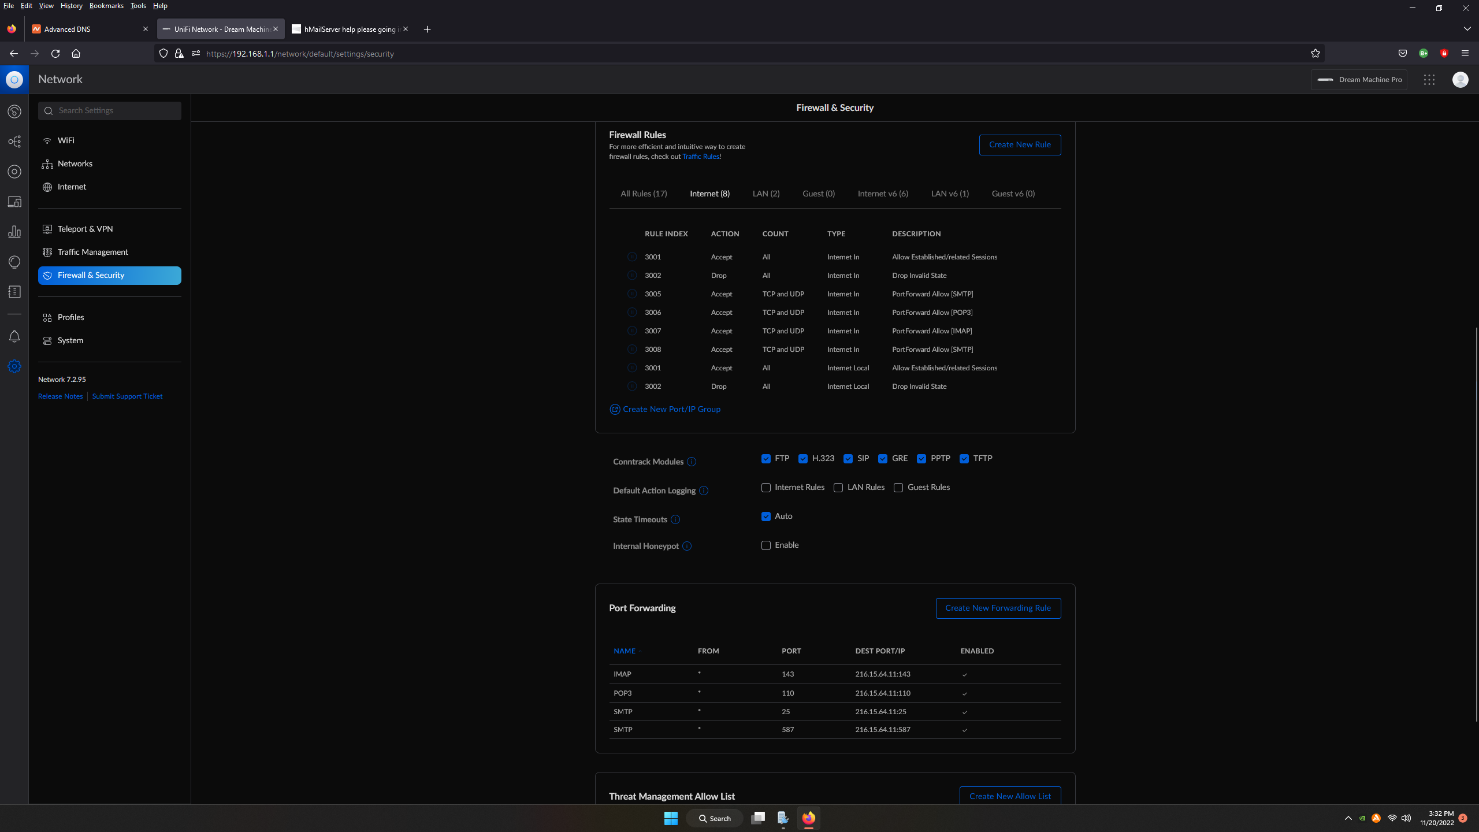The height and width of the screenshot is (832, 1479).
Task: Open the Notifications bell icon
Action: coord(14,336)
